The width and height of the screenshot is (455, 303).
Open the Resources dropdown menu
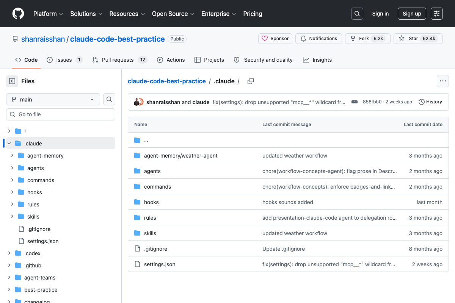coord(127,14)
